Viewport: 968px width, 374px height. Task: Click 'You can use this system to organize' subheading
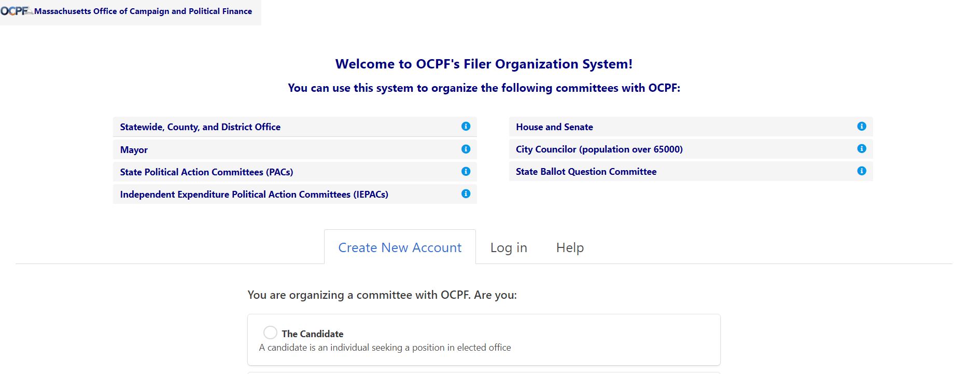[484, 88]
